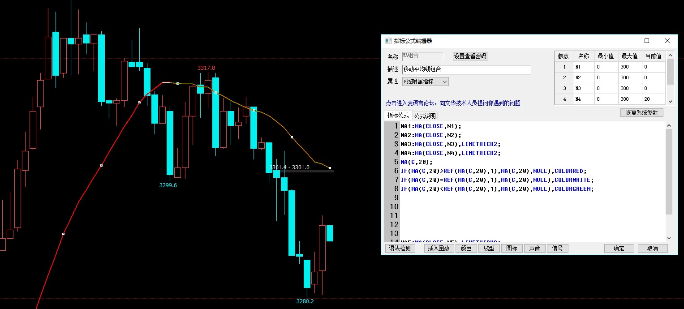Click the 声音 sound button
Image resolution: width=684 pixels, height=309 pixels.
point(534,248)
